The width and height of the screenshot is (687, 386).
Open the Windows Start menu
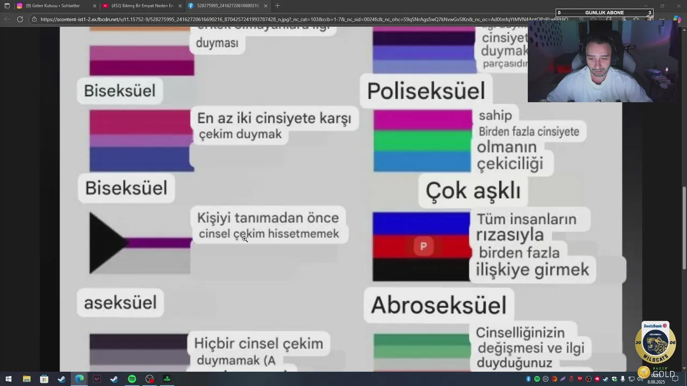(9, 379)
